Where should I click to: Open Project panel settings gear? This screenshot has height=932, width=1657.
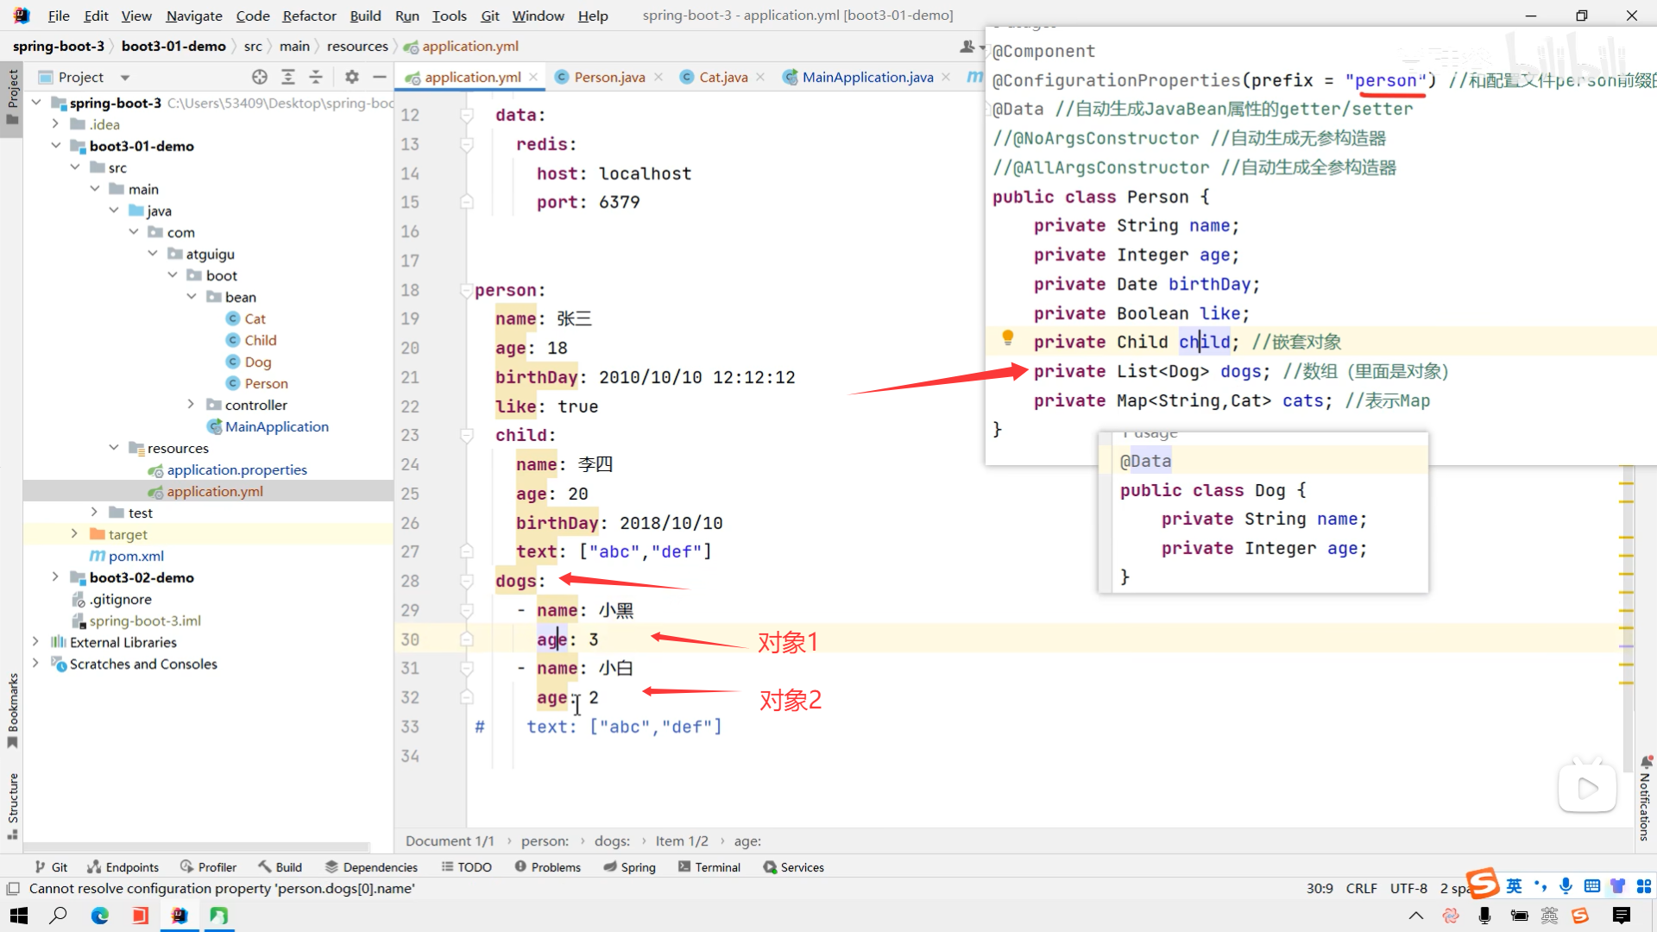coord(352,77)
